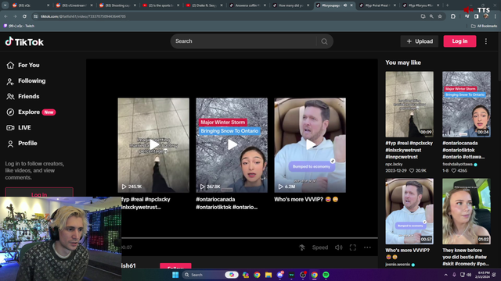Bookmark this page with the star icon
Screen dimensions: 501x281
point(440,16)
